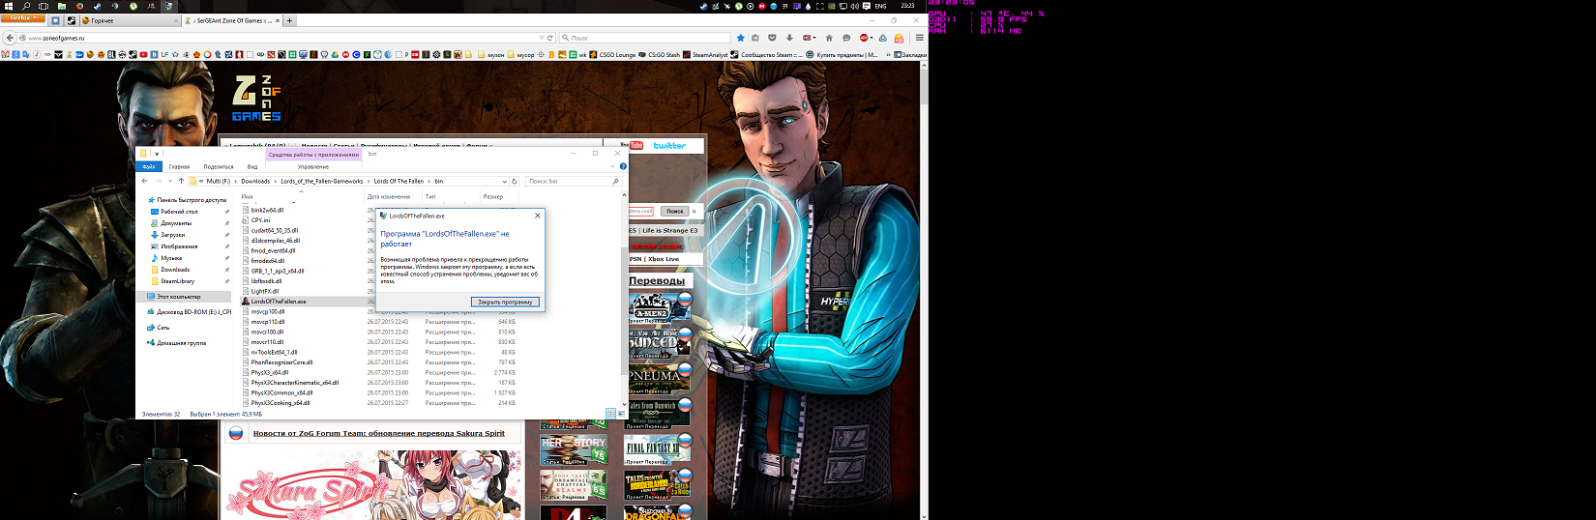Select Загрузки in Explorer sidebar
This screenshot has width=1596, height=520.
tap(172, 235)
